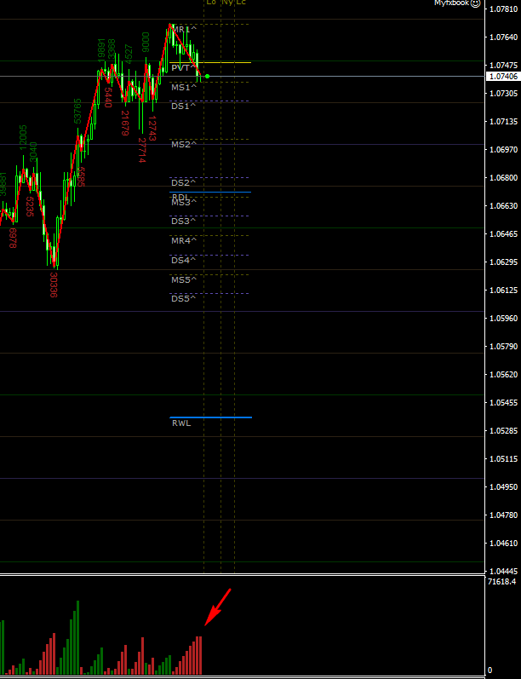Image resolution: width=521 pixels, height=679 pixels.
Task: Select the MR4^ level label
Action: point(184,240)
